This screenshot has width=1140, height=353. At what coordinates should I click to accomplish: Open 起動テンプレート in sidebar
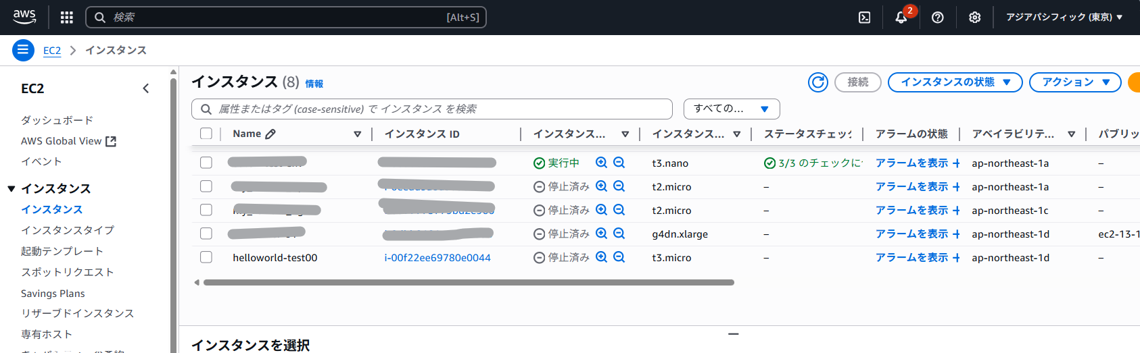62,251
